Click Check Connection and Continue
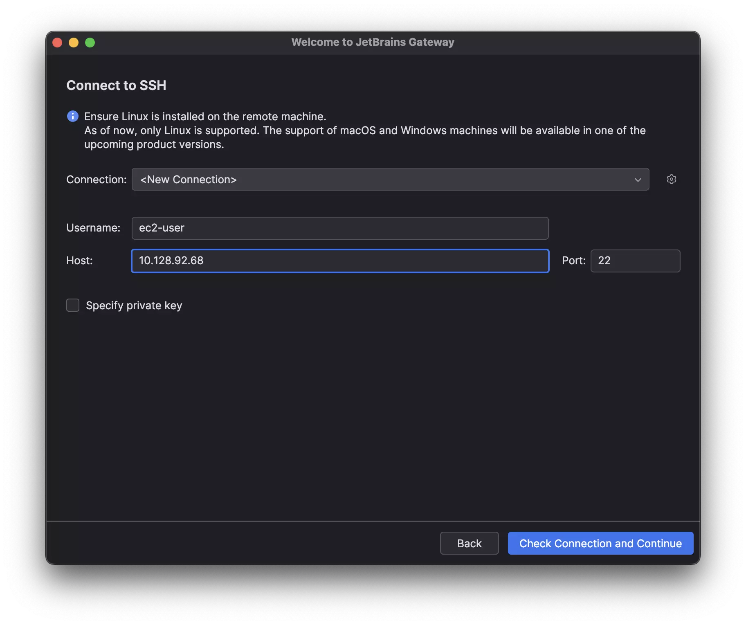The width and height of the screenshot is (746, 625). (600, 543)
